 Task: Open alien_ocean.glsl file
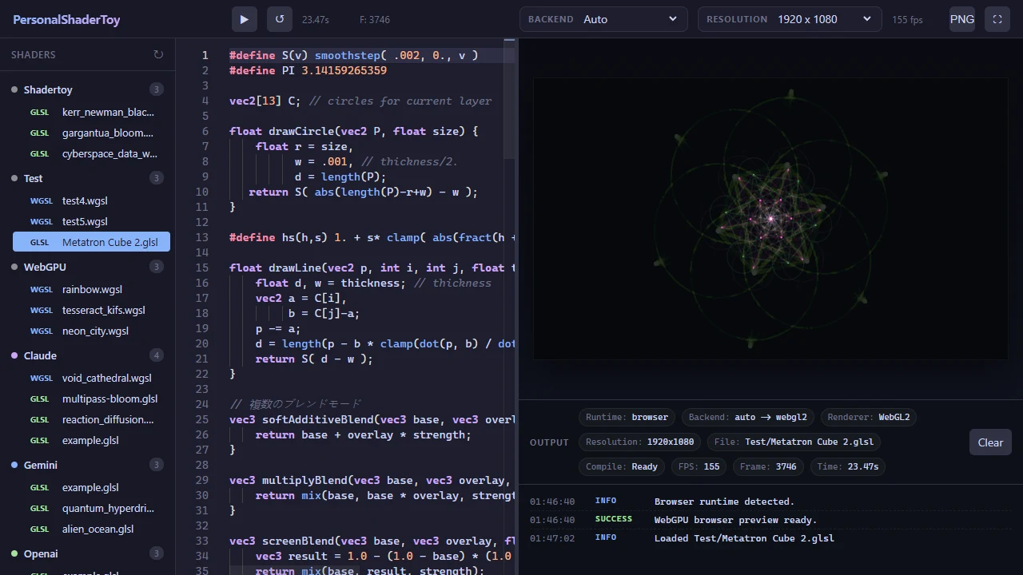[91, 529]
